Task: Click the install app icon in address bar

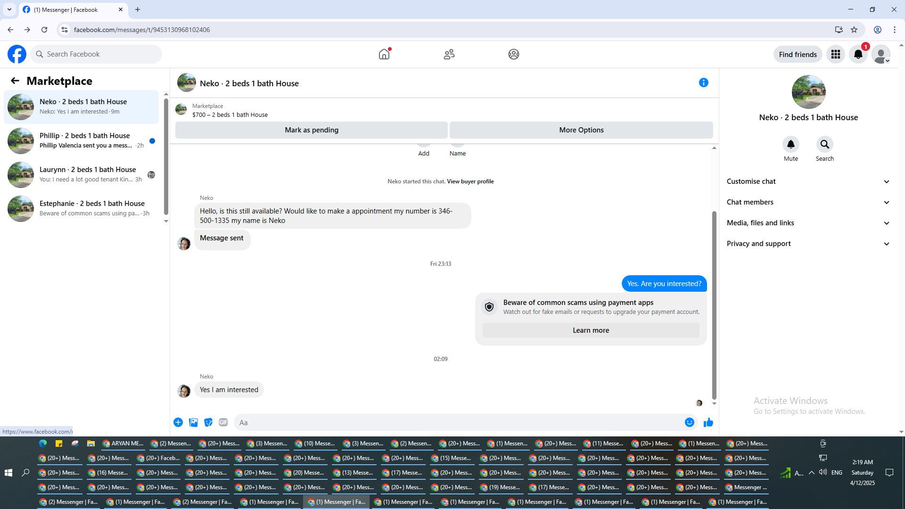Action: click(x=839, y=30)
